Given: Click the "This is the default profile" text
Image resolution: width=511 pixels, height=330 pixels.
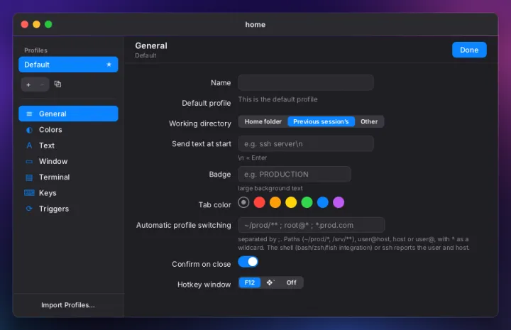Looking at the screenshot, I should click(x=278, y=99).
